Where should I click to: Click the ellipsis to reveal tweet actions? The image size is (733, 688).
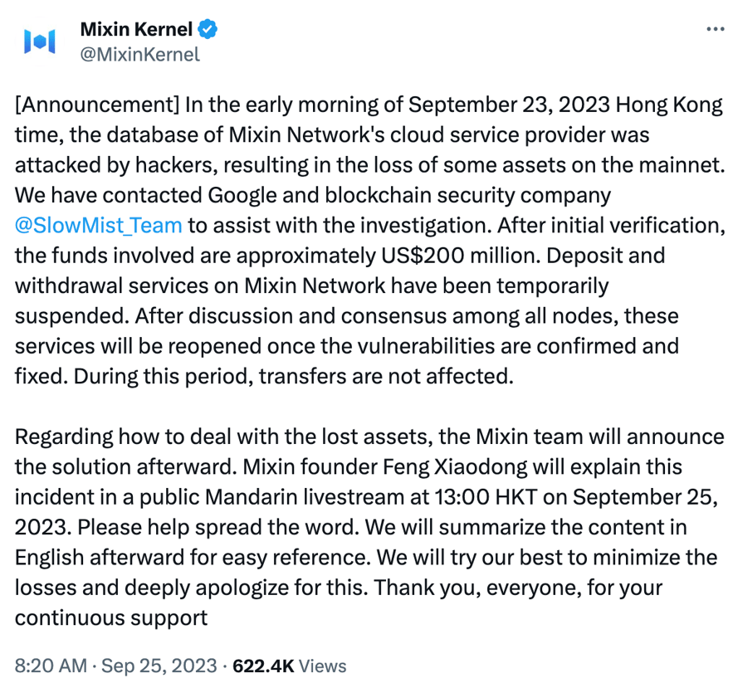click(714, 27)
